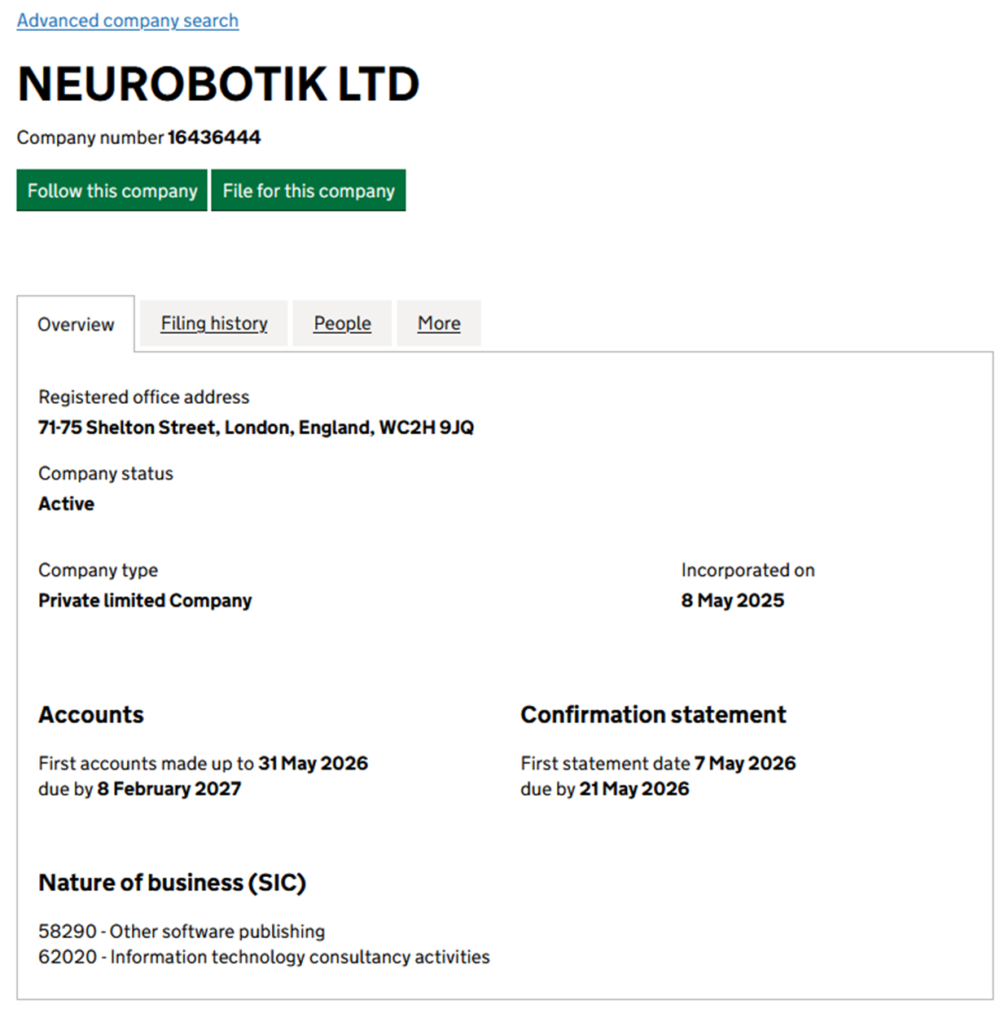This screenshot has width=1004, height=1009.
Task: Select confirmation statement due date 21 May 2026
Action: click(634, 788)
